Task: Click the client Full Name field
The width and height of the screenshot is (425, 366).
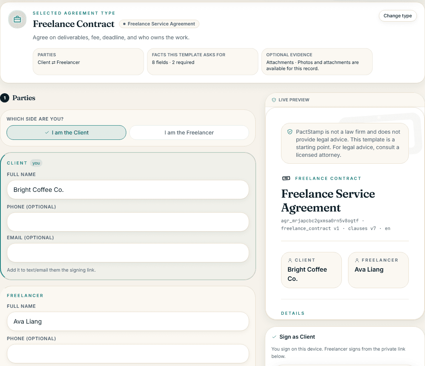Action: [x=128, y=190]
